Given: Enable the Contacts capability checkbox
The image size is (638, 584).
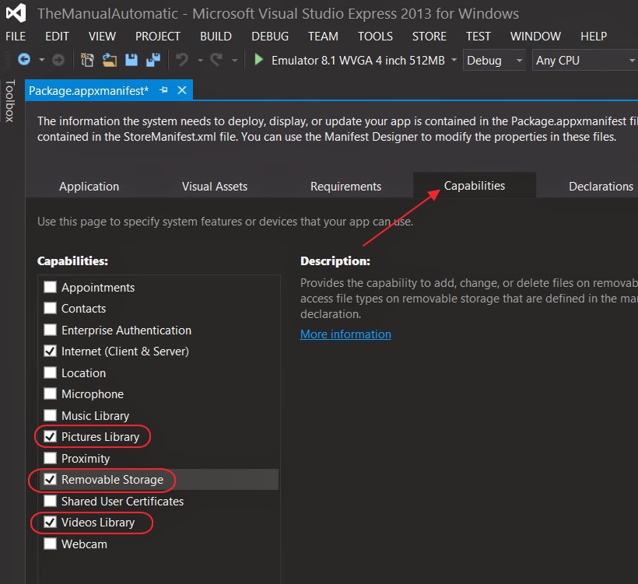Looking at the screenshot, I should tap(50, 308).
